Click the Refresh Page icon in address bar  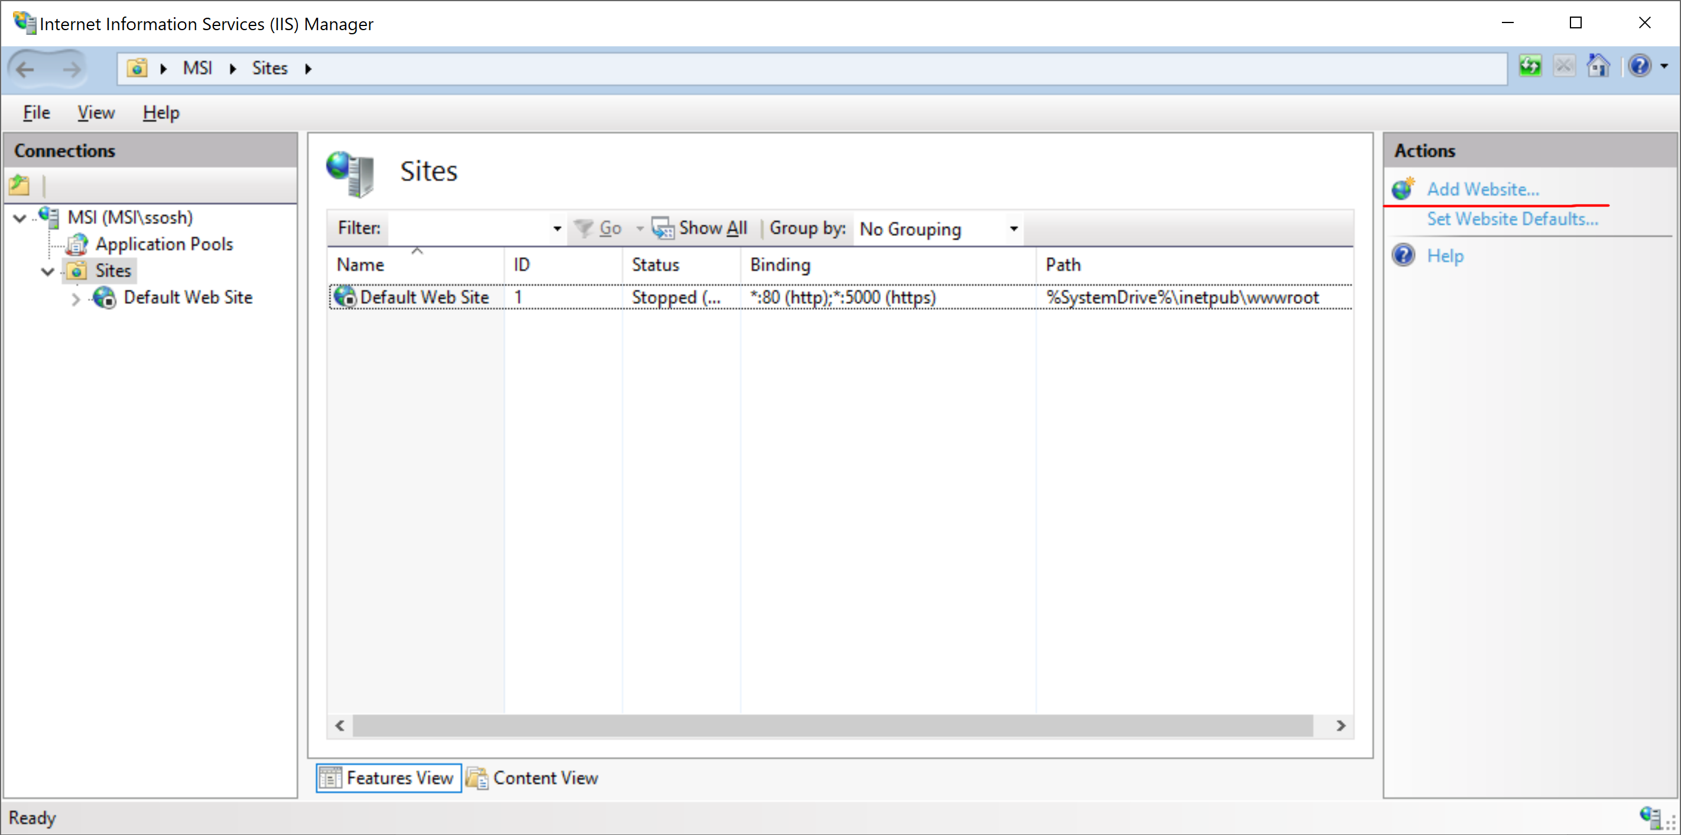(x=1530, y=67)
